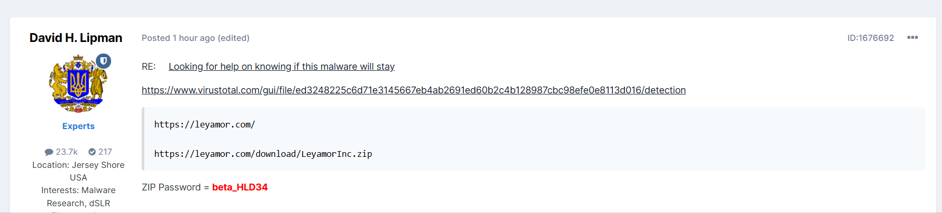Click the "Posted 1 hour ago" timestamp
The image size is (942, 213).
[178, 38]
